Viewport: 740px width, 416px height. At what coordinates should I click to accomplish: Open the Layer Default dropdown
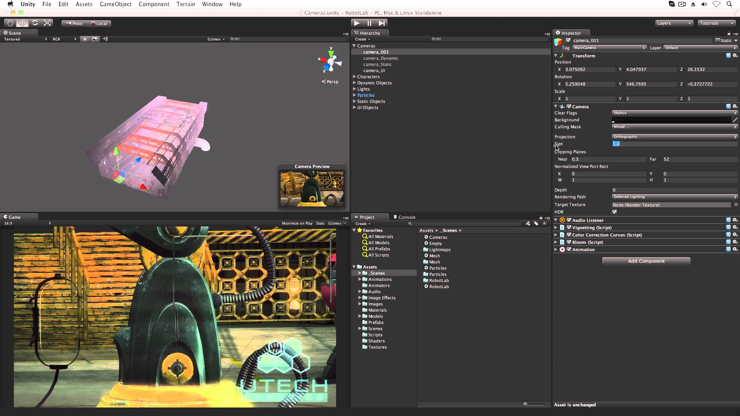click(x=701, y=48)
